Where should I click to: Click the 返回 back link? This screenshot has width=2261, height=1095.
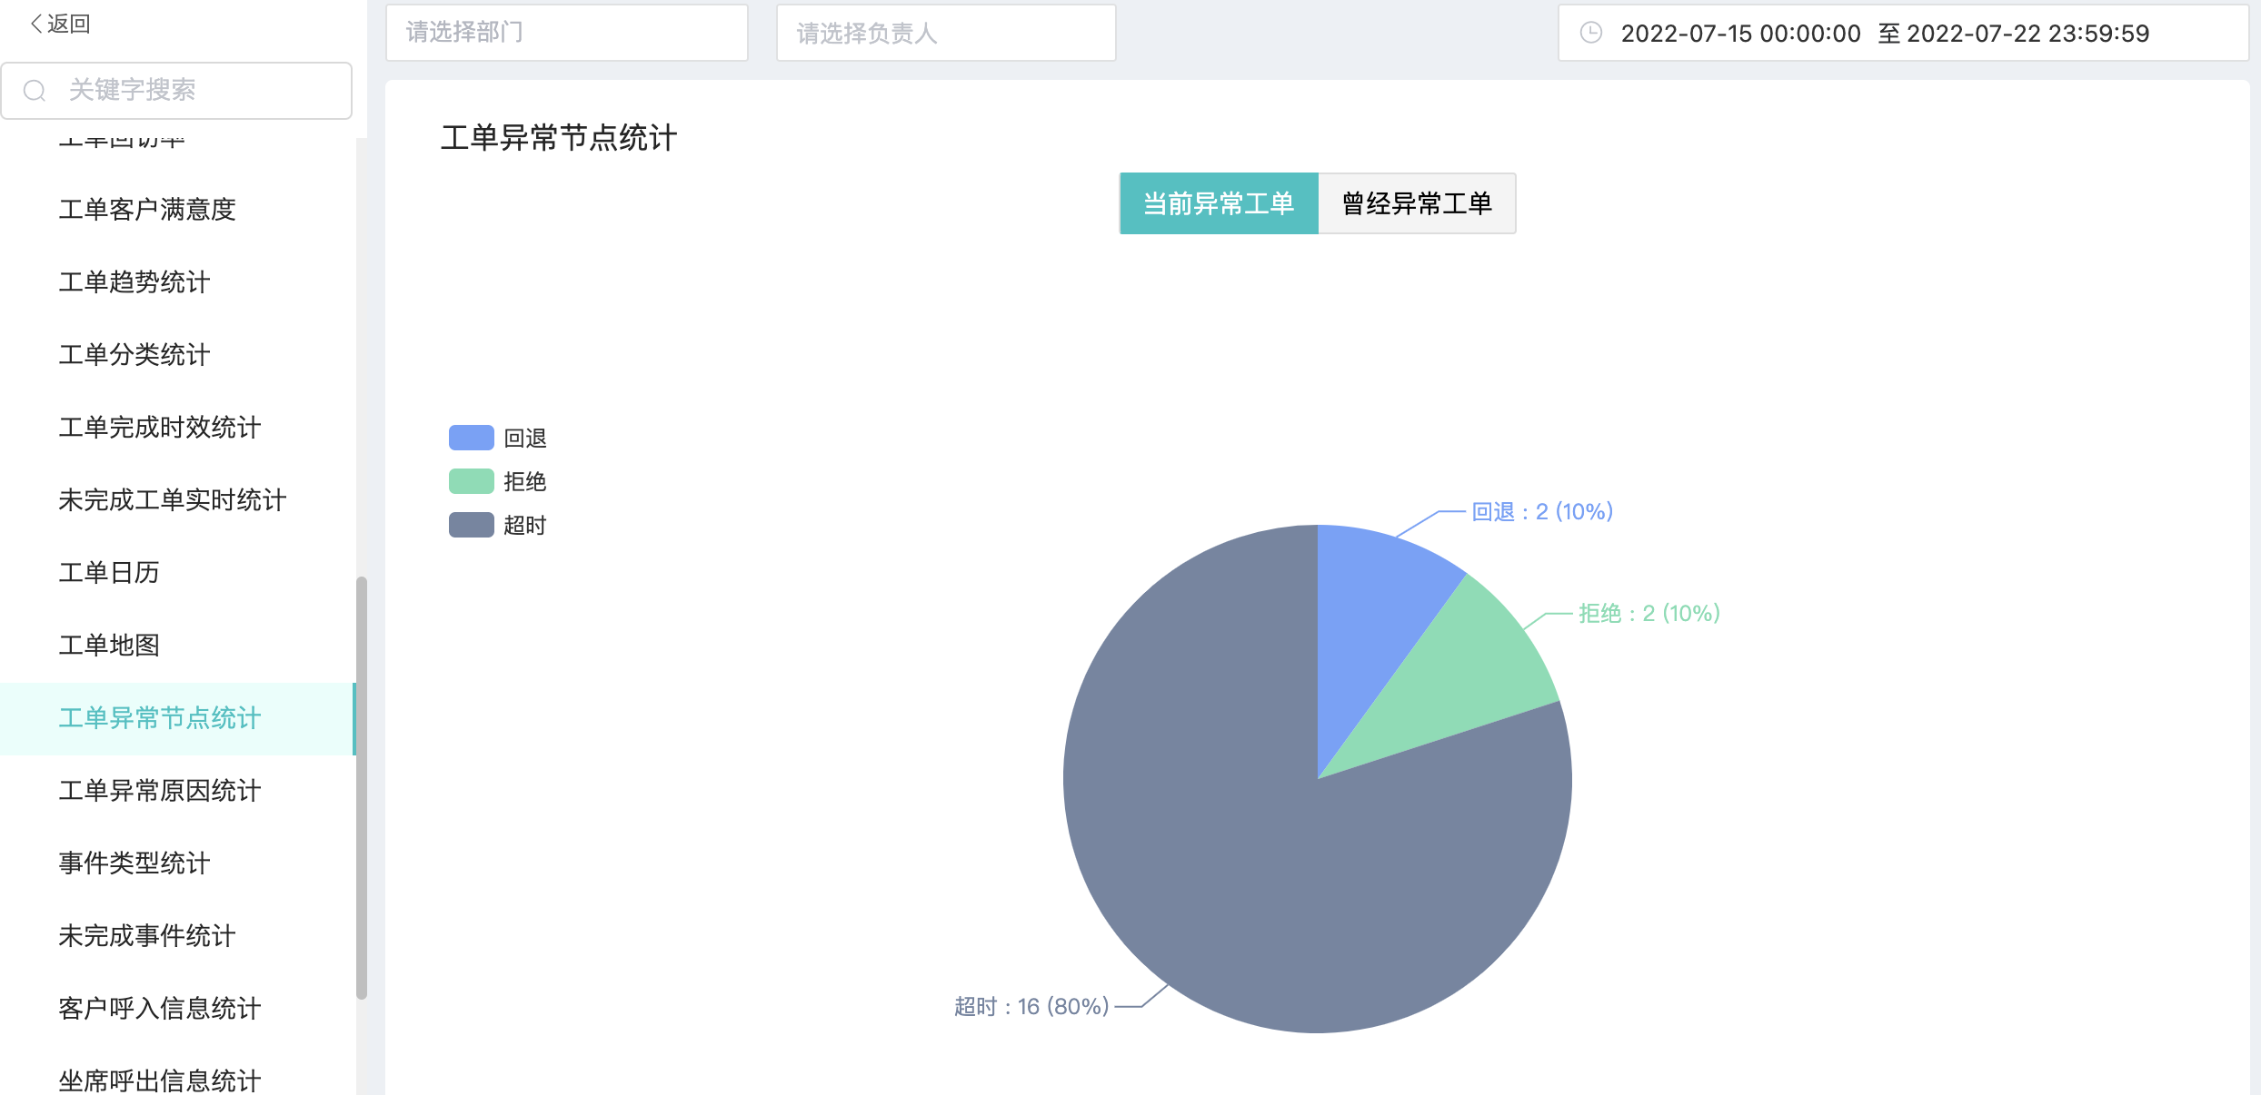coord(60,24)
